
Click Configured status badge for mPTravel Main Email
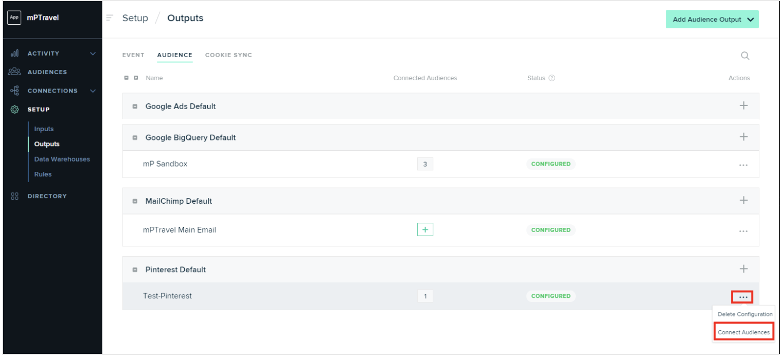pos(551,230)
